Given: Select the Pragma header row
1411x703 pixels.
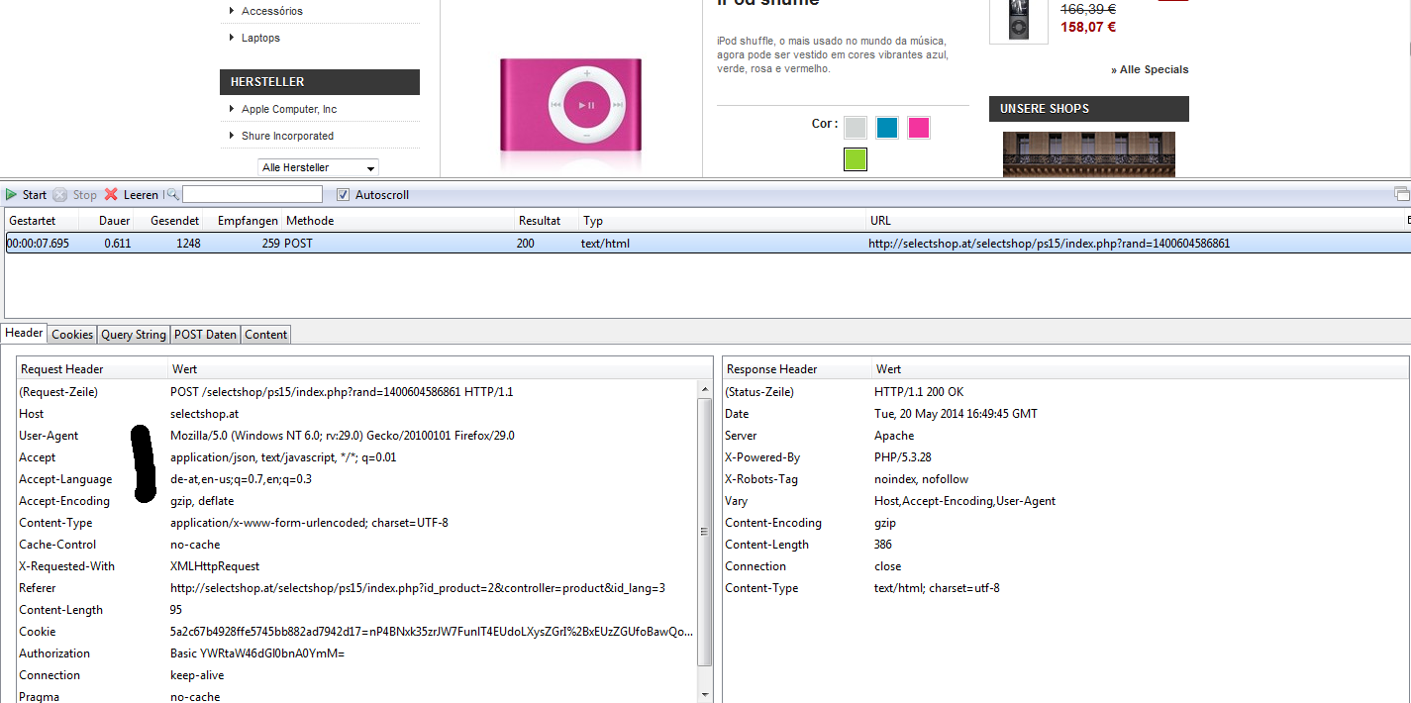Looking at the screenshot, I should 357,697.
